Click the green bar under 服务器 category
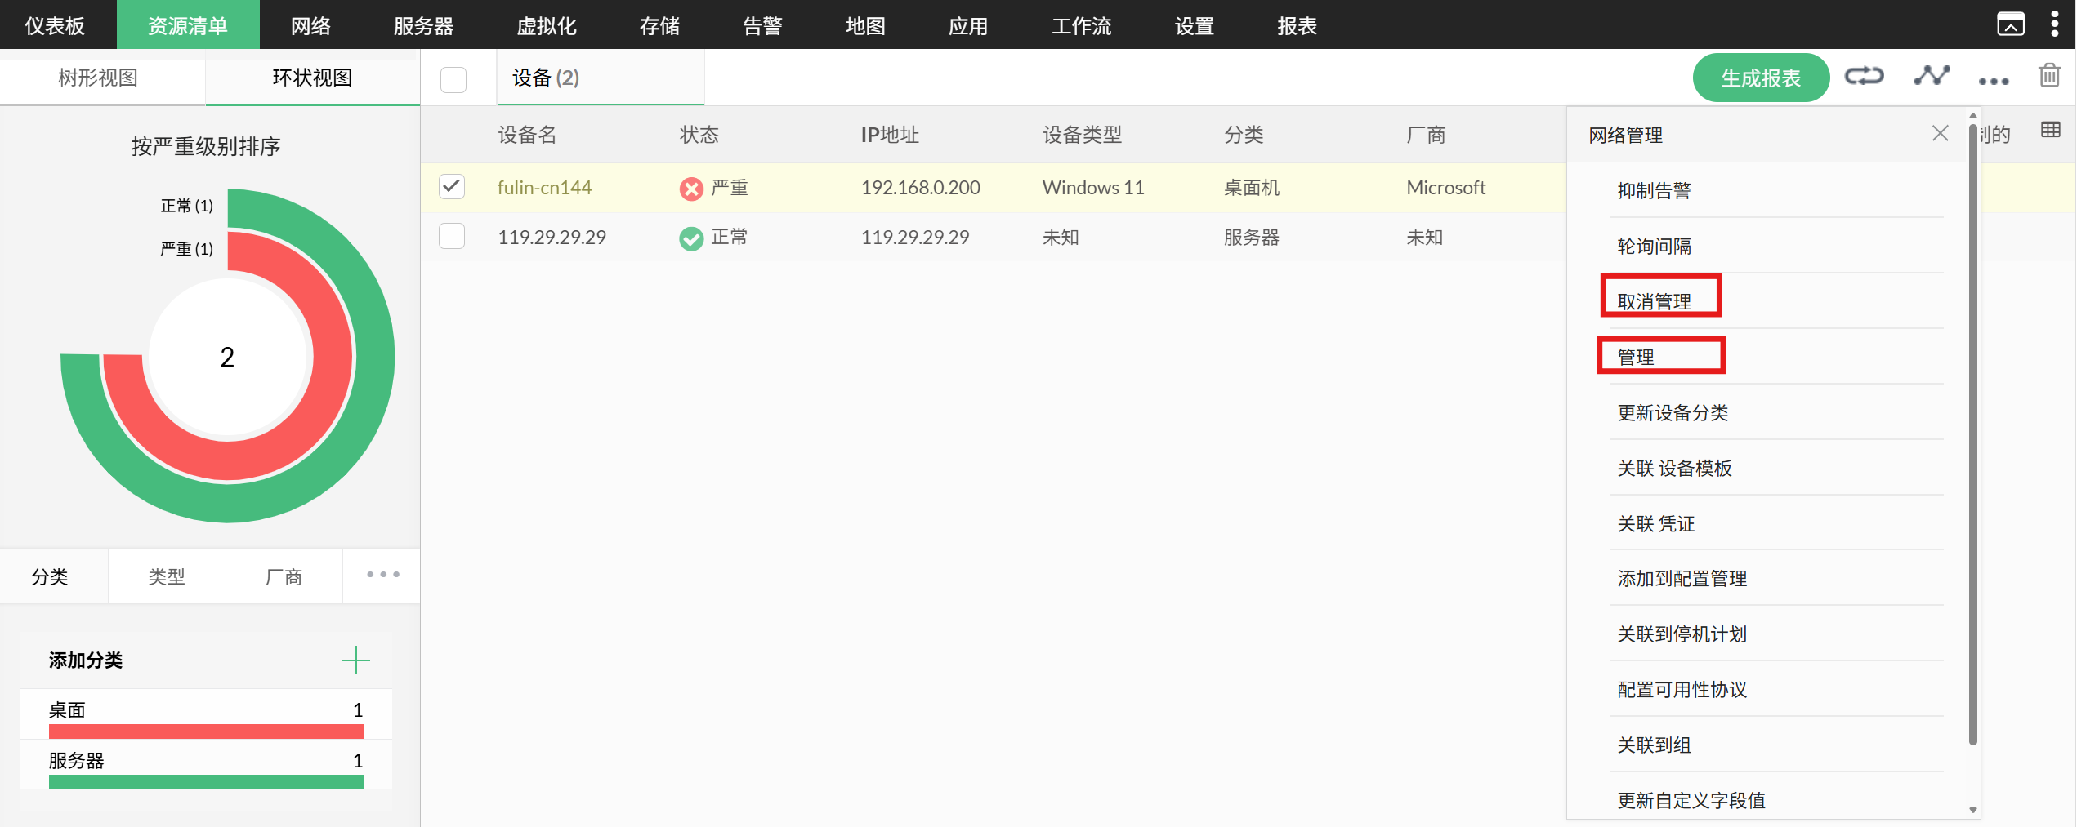 pos(206,781)
